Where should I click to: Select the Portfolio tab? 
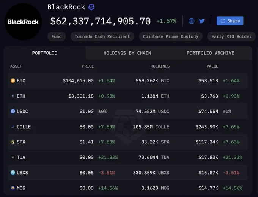(45, 53)
